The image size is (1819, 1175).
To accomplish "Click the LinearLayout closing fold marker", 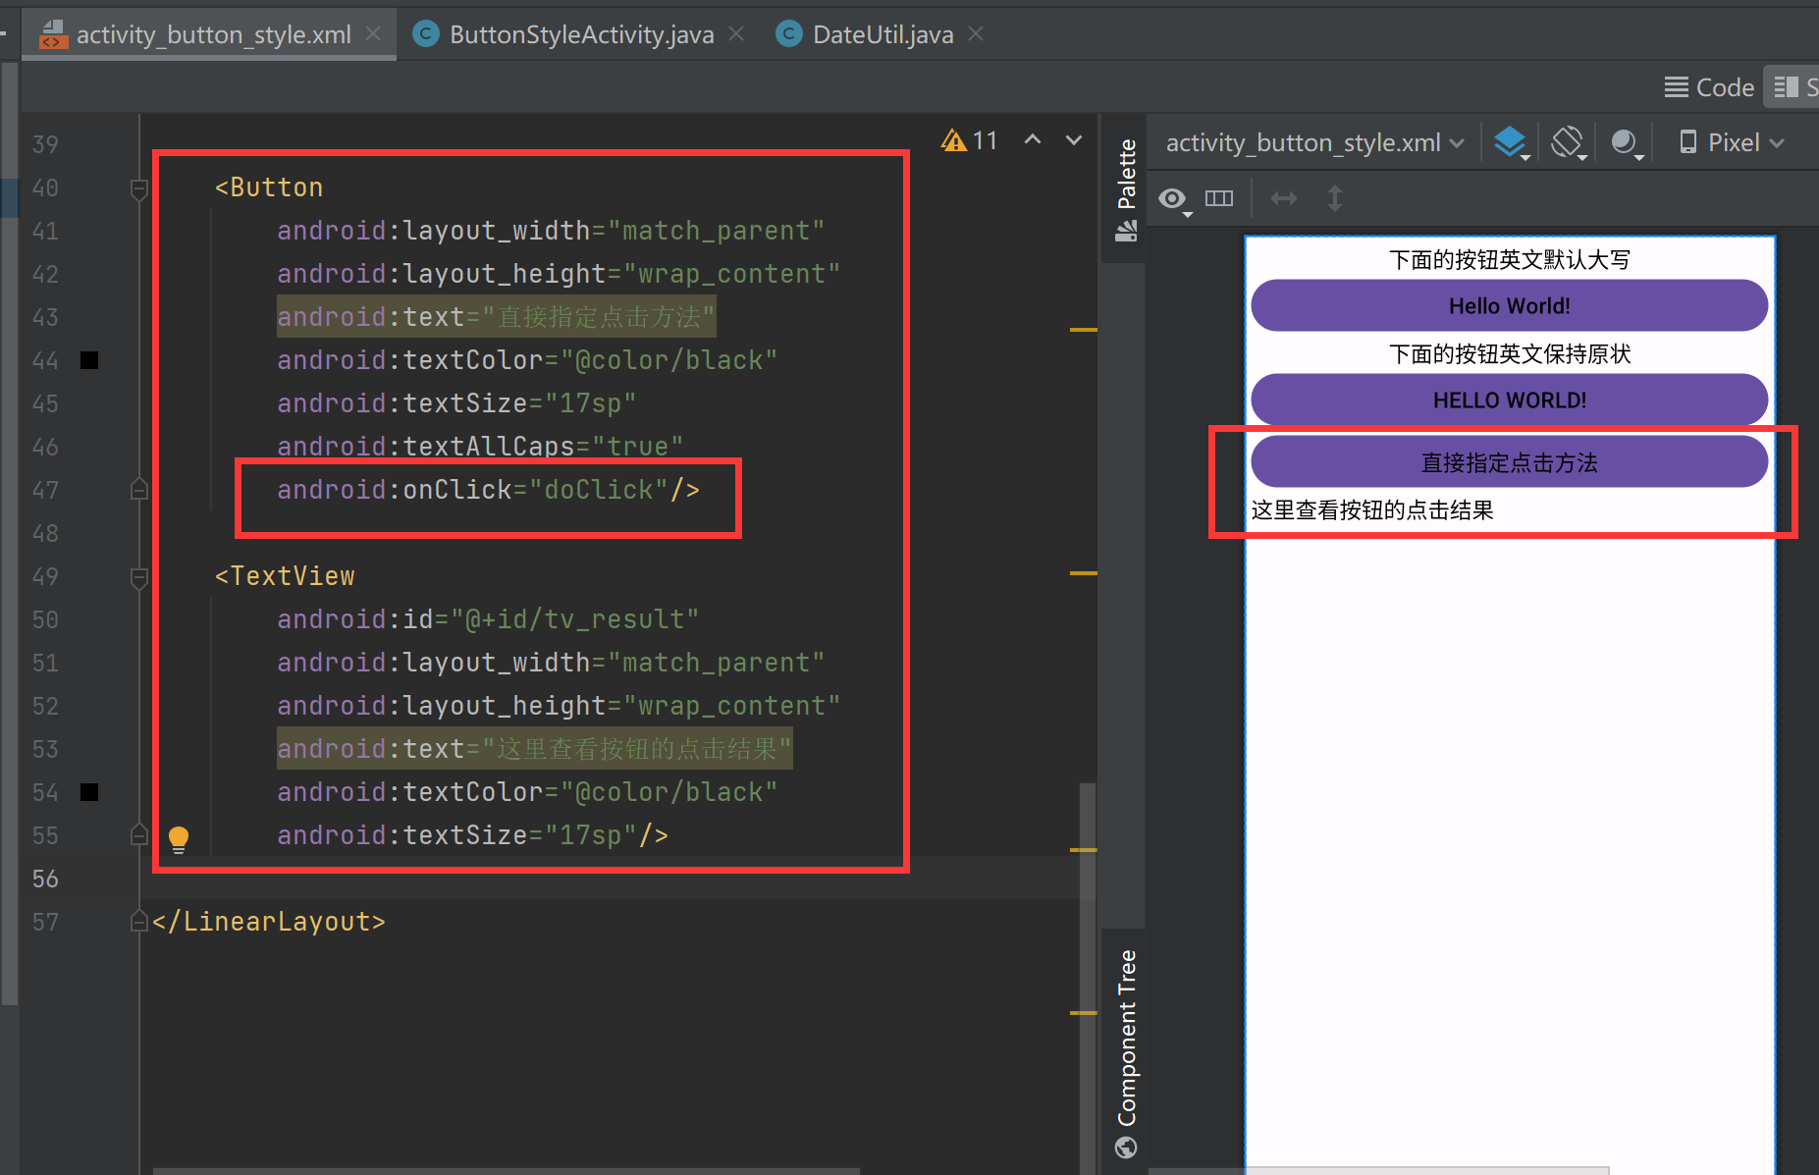I will pos(139,922).
